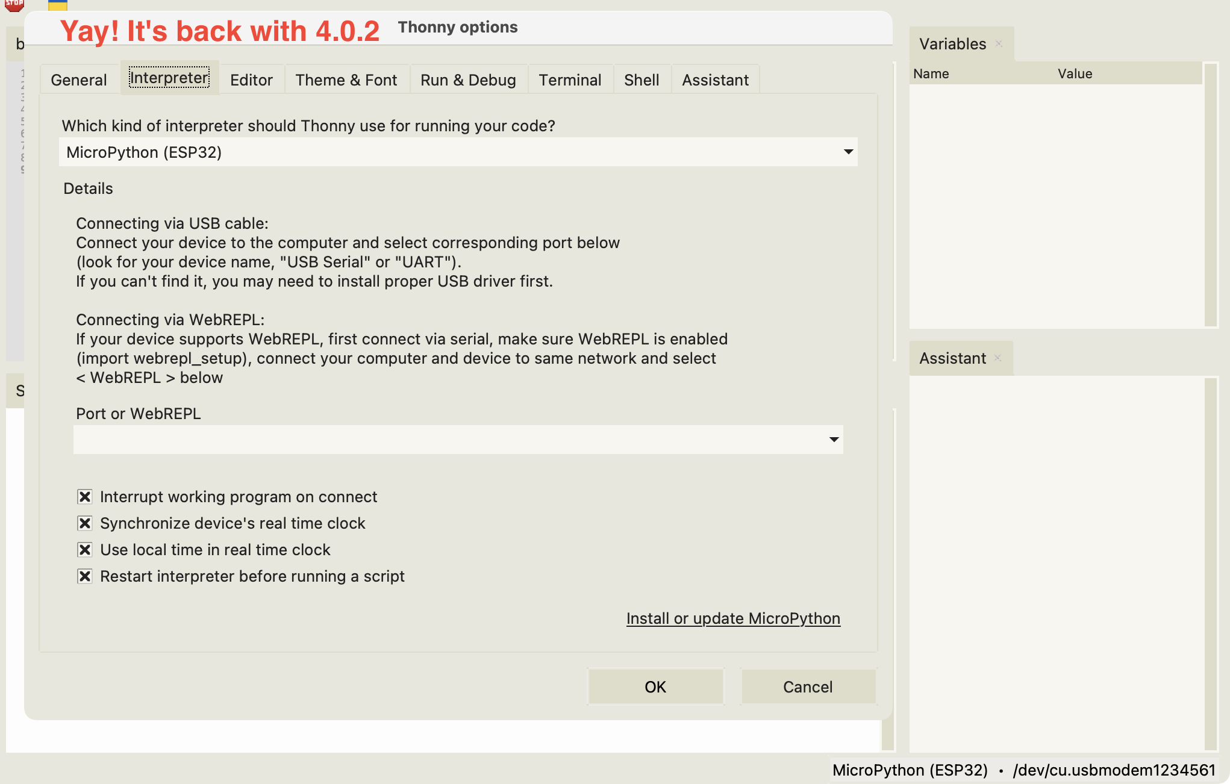1230x784 pixels.
Task: Disable 'Interrupt working program on connect'
Action: click(x=84, y=496)
